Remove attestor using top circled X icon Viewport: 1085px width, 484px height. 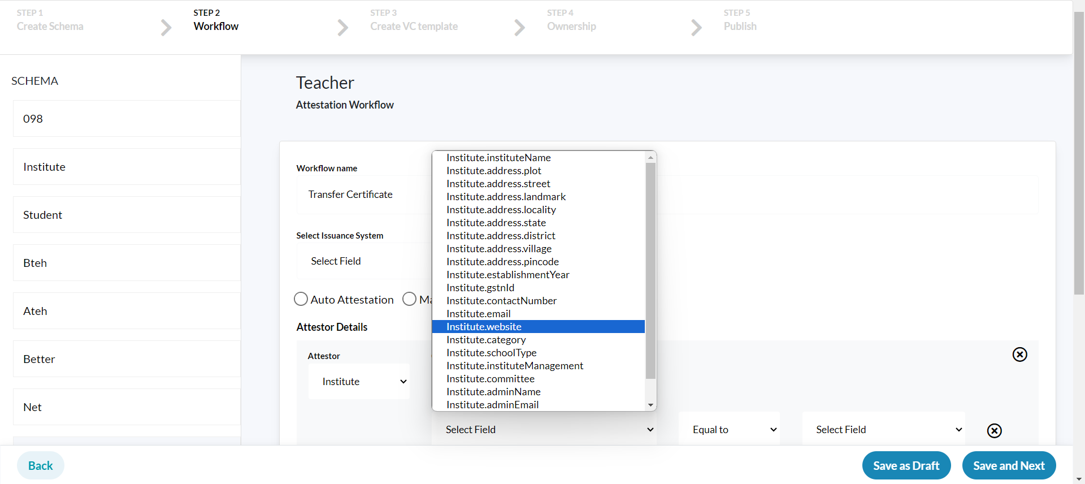click(1019, 355)
